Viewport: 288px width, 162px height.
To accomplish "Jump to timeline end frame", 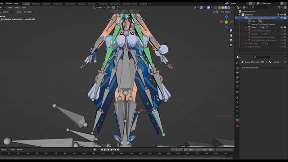I will [118, 150].
